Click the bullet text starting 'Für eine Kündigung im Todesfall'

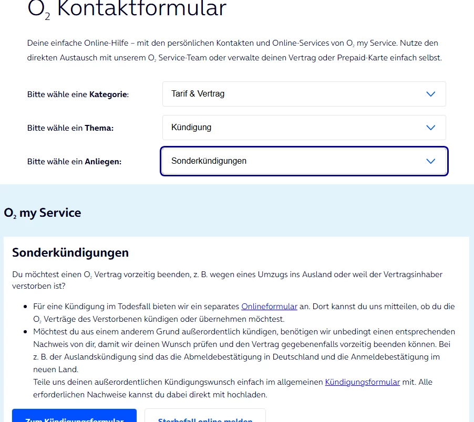tap(244, 313)
